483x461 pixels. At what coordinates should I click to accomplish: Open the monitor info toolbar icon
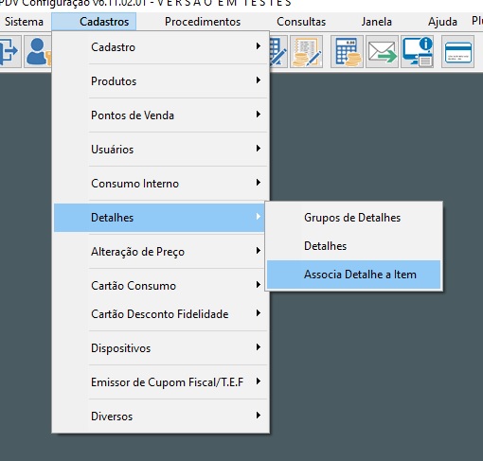tap(417, 52)
